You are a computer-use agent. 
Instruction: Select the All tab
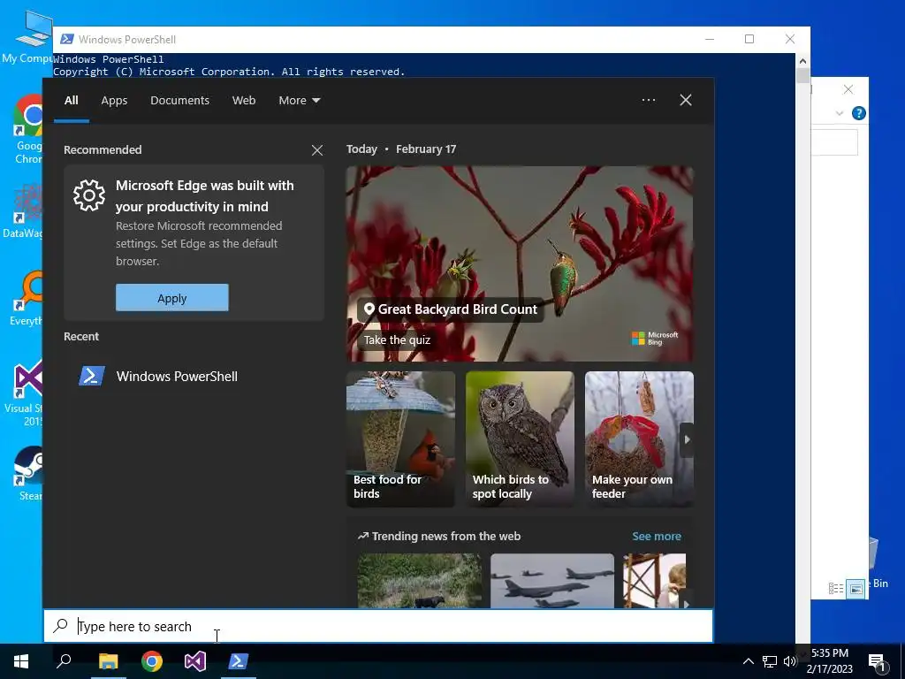coord(72,101)
